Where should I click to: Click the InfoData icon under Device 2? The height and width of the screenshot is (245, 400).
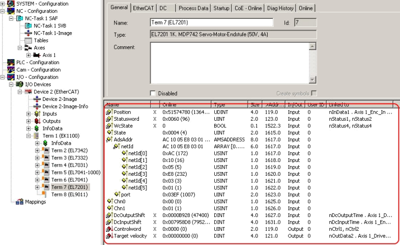point(37,128)
